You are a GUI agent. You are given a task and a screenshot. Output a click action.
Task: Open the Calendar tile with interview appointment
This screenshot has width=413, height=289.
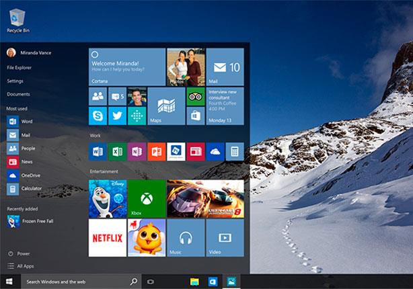225,106
